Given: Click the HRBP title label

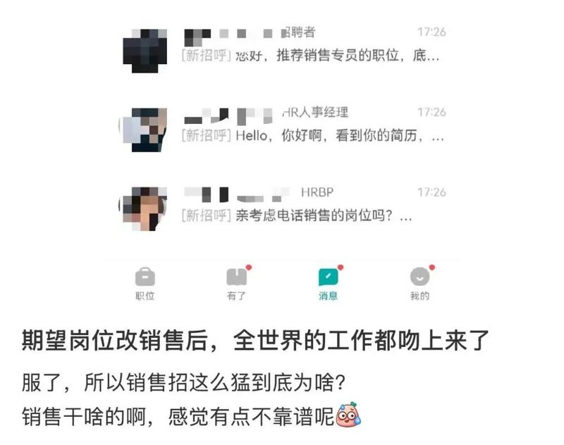Looking at the screenshot, I should coord(317,192).
